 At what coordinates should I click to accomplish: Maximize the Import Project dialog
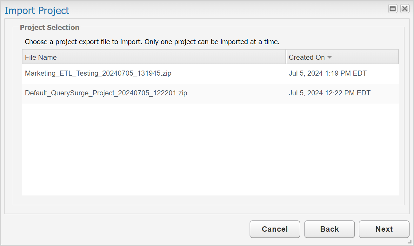(x=393, y=9)
